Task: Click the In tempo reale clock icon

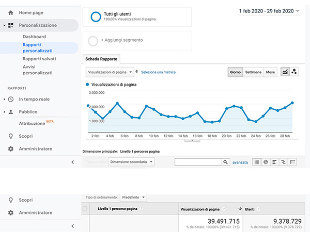Action: pos(11,99)
